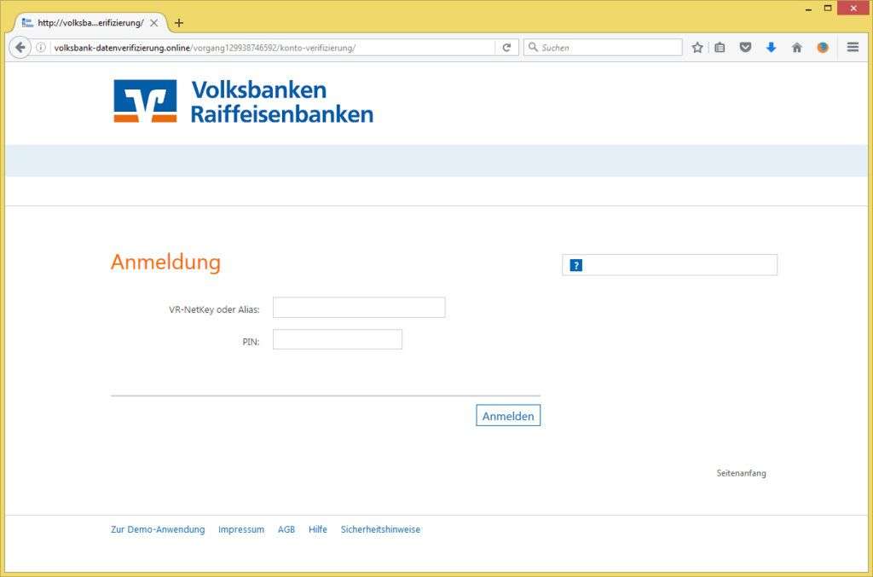
Task: Open a new tab with the plus icon
Action: [179, 23]
